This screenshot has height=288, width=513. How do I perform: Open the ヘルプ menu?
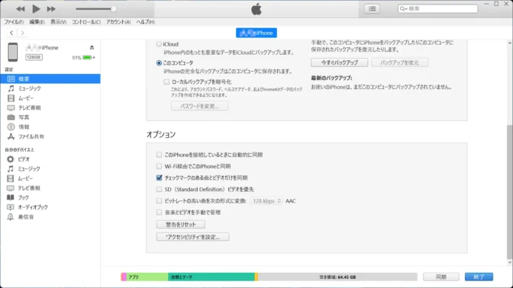point(145,22)
